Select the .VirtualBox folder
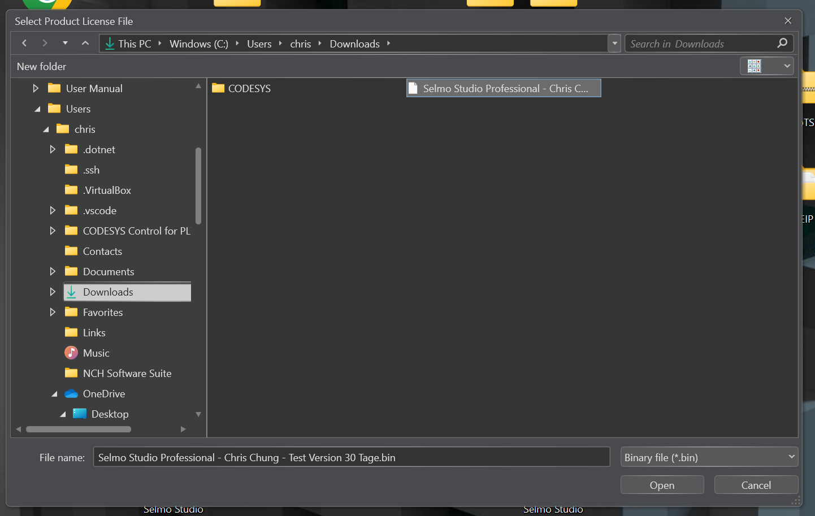This screenshot has height=516, width=815. point(107,190)
